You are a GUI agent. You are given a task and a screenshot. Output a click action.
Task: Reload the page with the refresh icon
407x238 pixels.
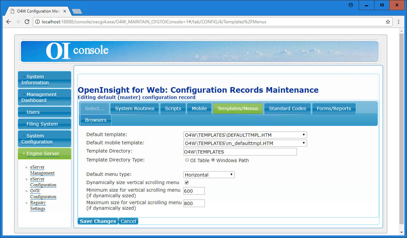pos(27,22)
